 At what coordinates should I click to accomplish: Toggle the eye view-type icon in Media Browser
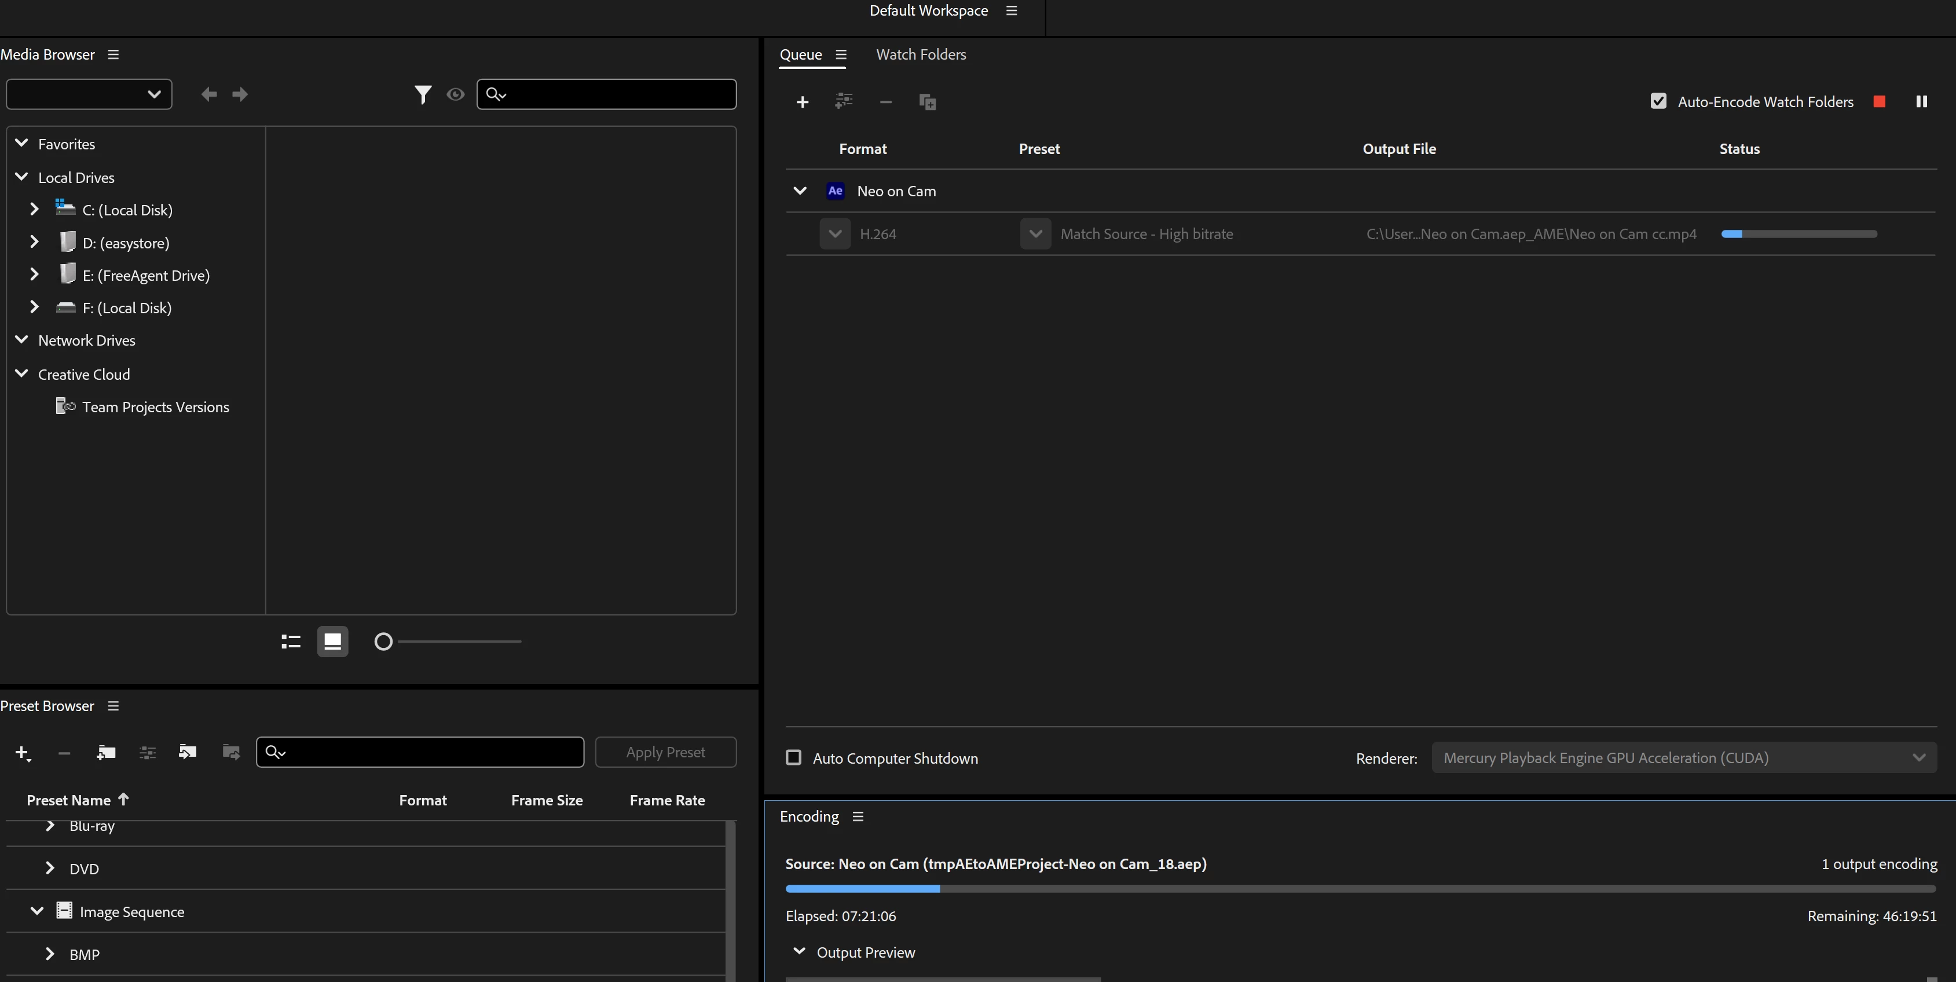coord(456,94)
